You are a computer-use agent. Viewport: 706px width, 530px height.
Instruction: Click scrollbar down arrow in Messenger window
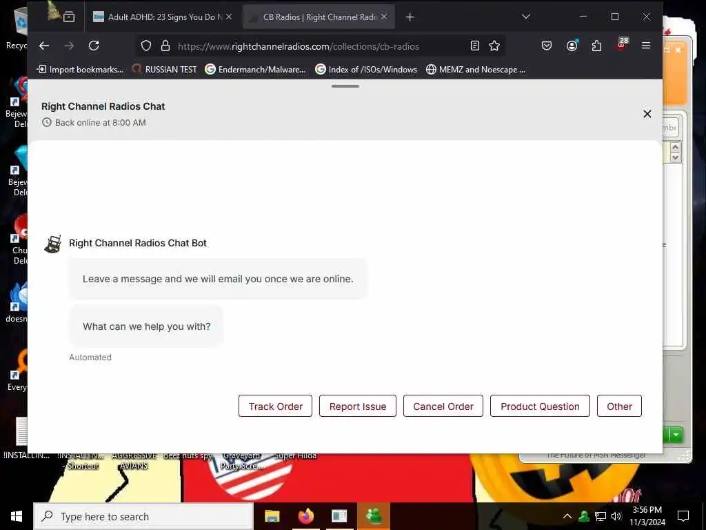(x=675, y=157)
